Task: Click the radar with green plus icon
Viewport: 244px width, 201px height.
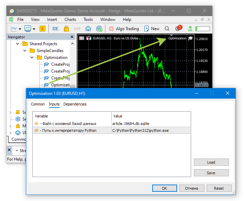Action: click(x=99, y=29)
